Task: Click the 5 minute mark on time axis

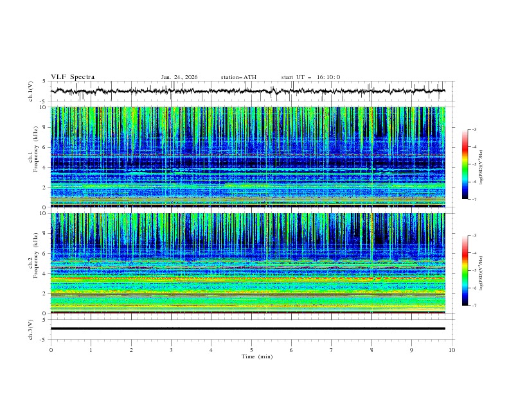Action: point(251,349)
